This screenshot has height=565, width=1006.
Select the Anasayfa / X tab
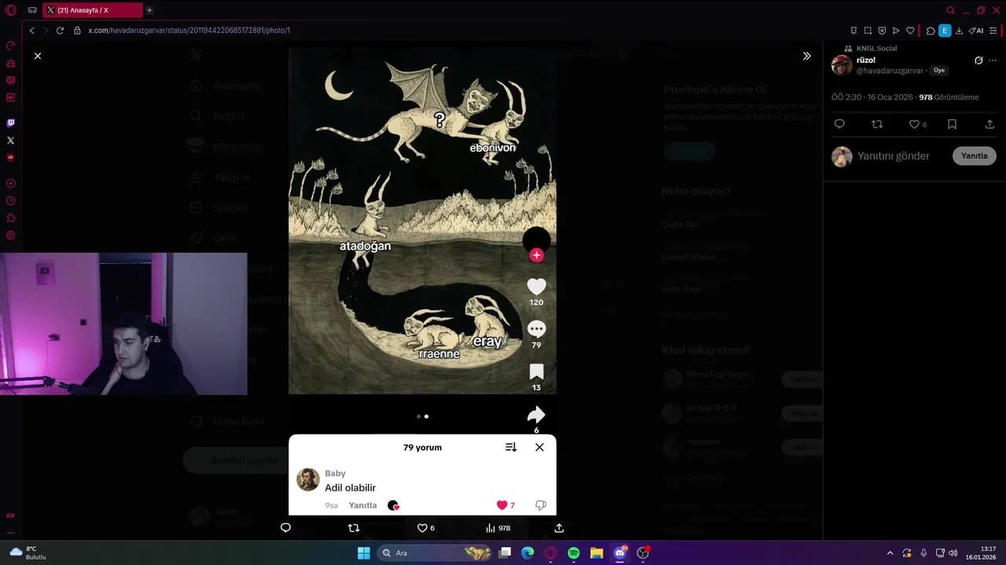point(94,10)
